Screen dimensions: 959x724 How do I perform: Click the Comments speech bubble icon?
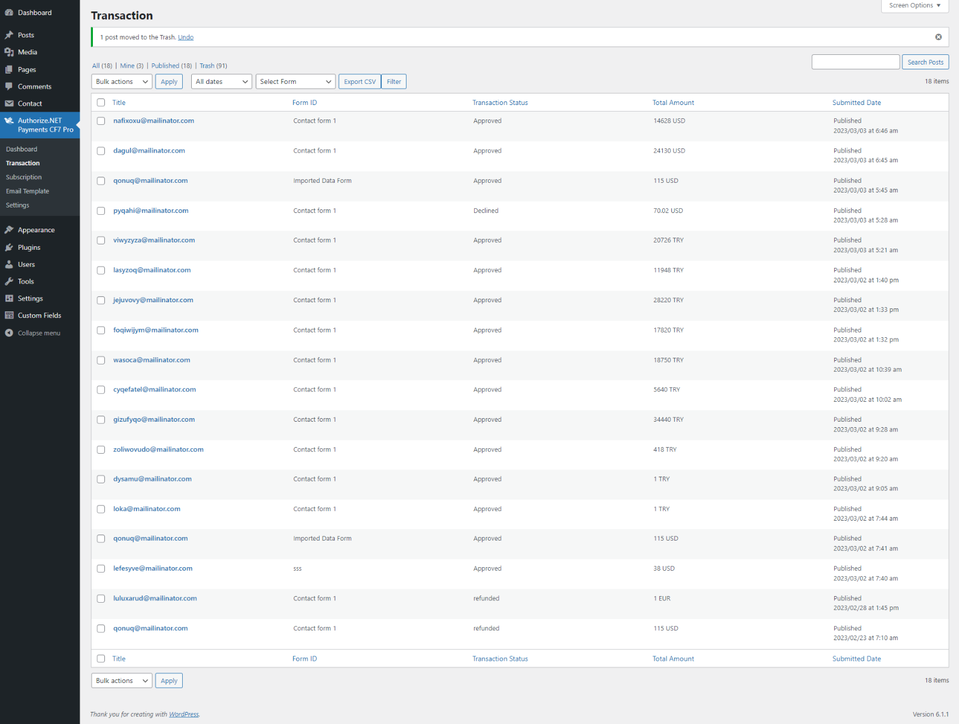(9, 86)
